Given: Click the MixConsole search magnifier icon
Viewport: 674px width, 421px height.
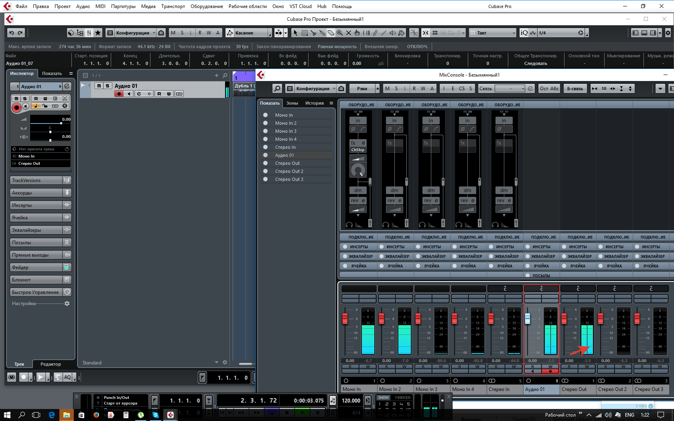Looking at the screenshot, I should coord(277,89).
